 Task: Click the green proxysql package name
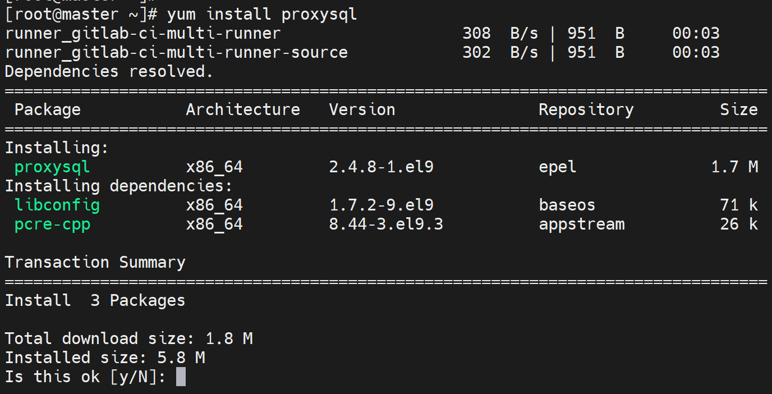(x=52, y=167)
